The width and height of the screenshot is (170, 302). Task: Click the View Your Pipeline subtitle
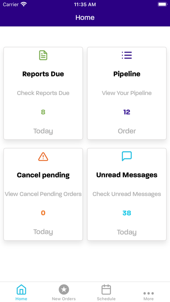click(127, 93)
